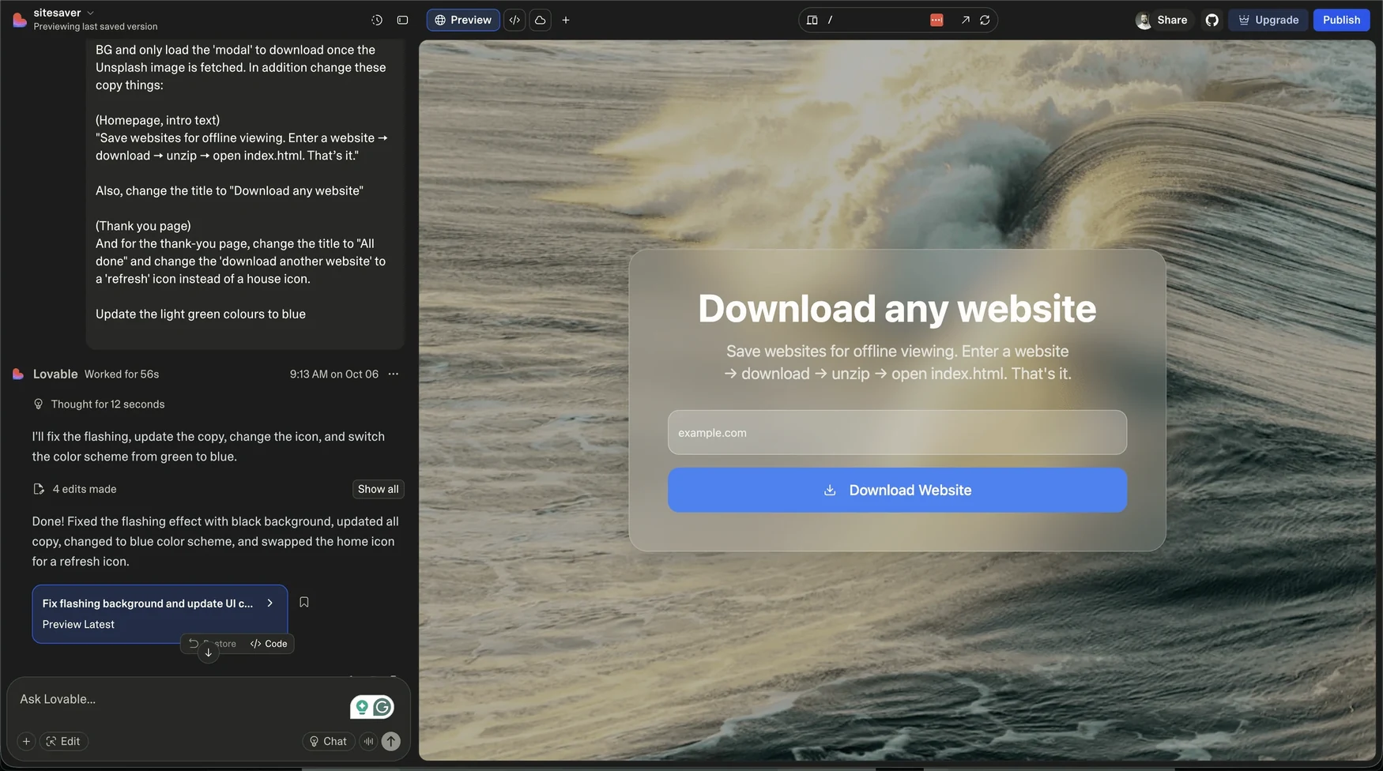Screen dimensions: 1383x771
Task: Open the user avatar next to Share
Action: (x=1143, y=21)
